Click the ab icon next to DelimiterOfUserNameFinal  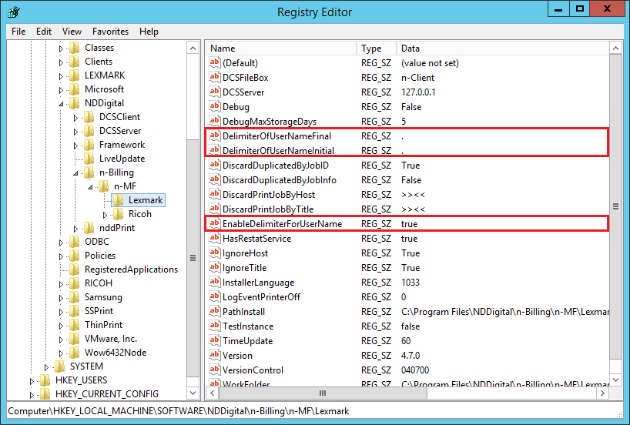(x=215, y=136)
